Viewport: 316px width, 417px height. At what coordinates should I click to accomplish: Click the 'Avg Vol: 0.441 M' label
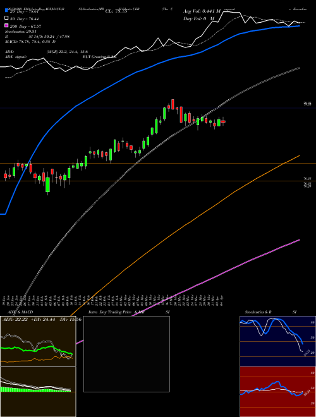tap(202, 11)
